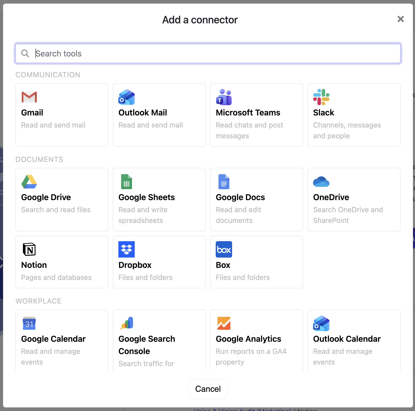Select the green Google Sheets icon
The height and width of the screenshot is (411, 415).
[127, 182]
